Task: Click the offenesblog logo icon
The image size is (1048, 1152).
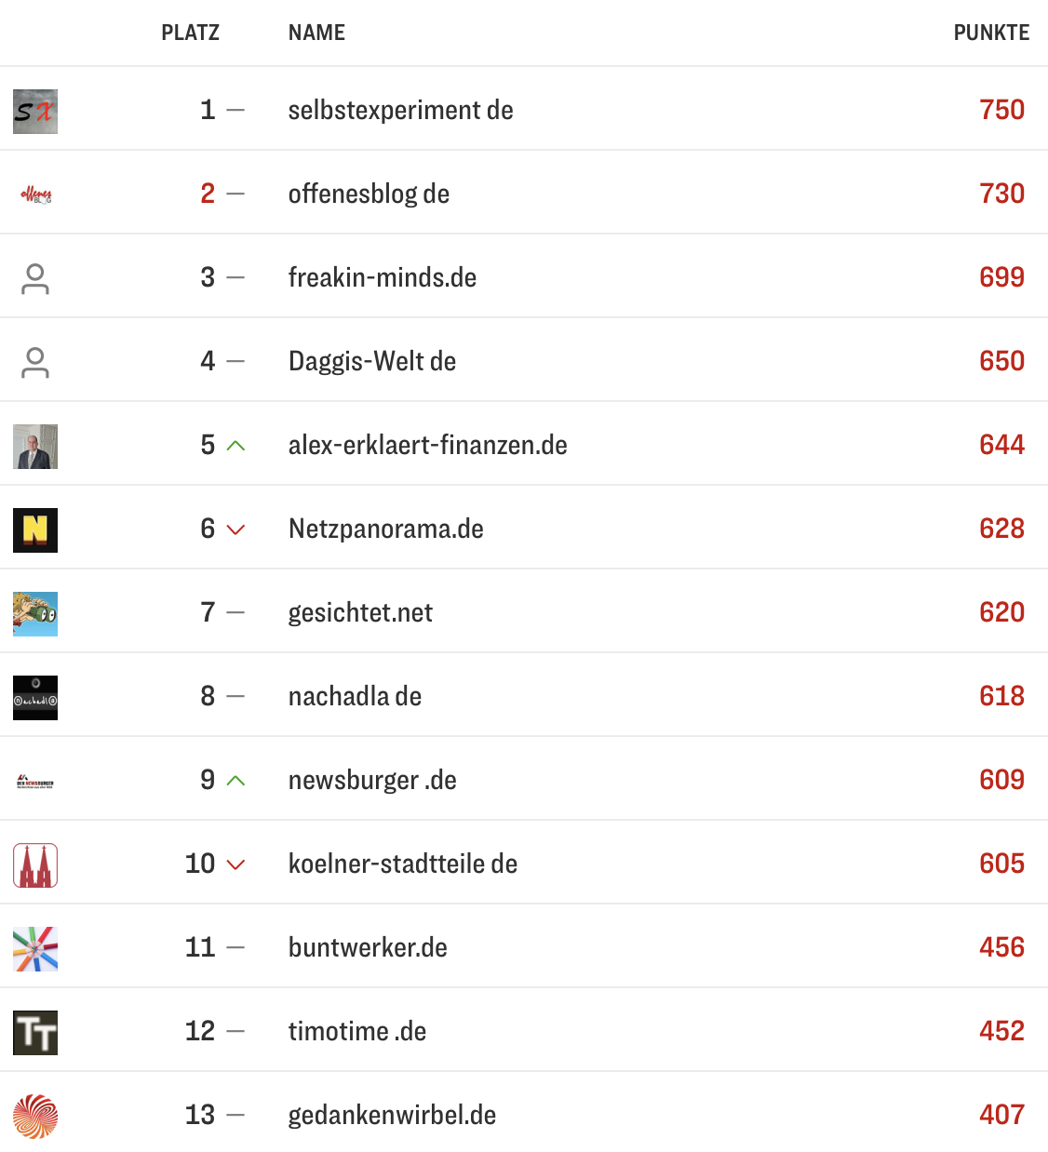Action: click(35, 195)
